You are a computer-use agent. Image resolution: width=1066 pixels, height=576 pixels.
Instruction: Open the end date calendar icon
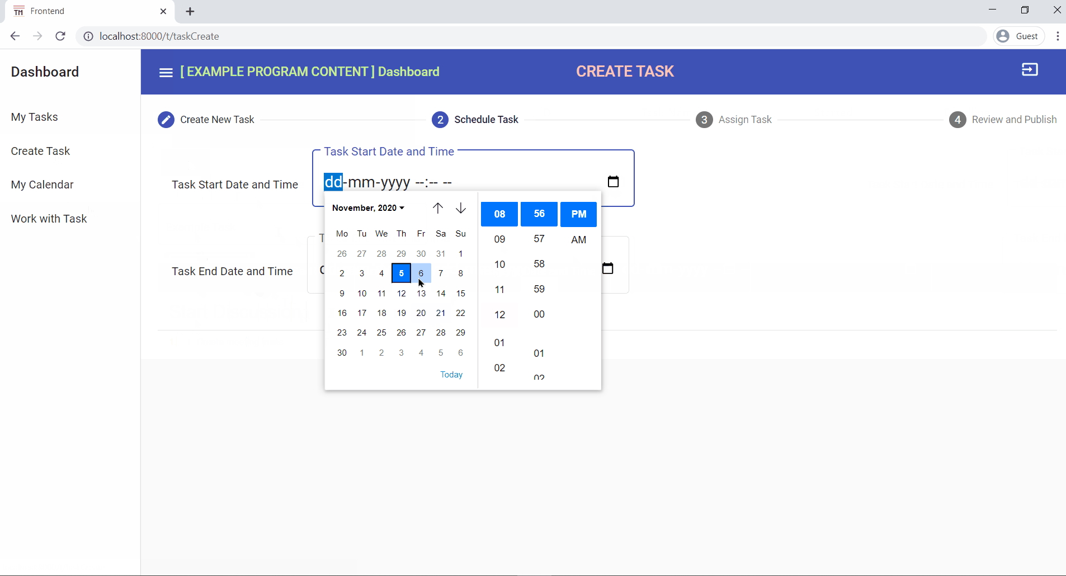608,268
